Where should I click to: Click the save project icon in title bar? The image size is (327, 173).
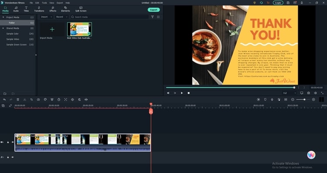[288, 3]
